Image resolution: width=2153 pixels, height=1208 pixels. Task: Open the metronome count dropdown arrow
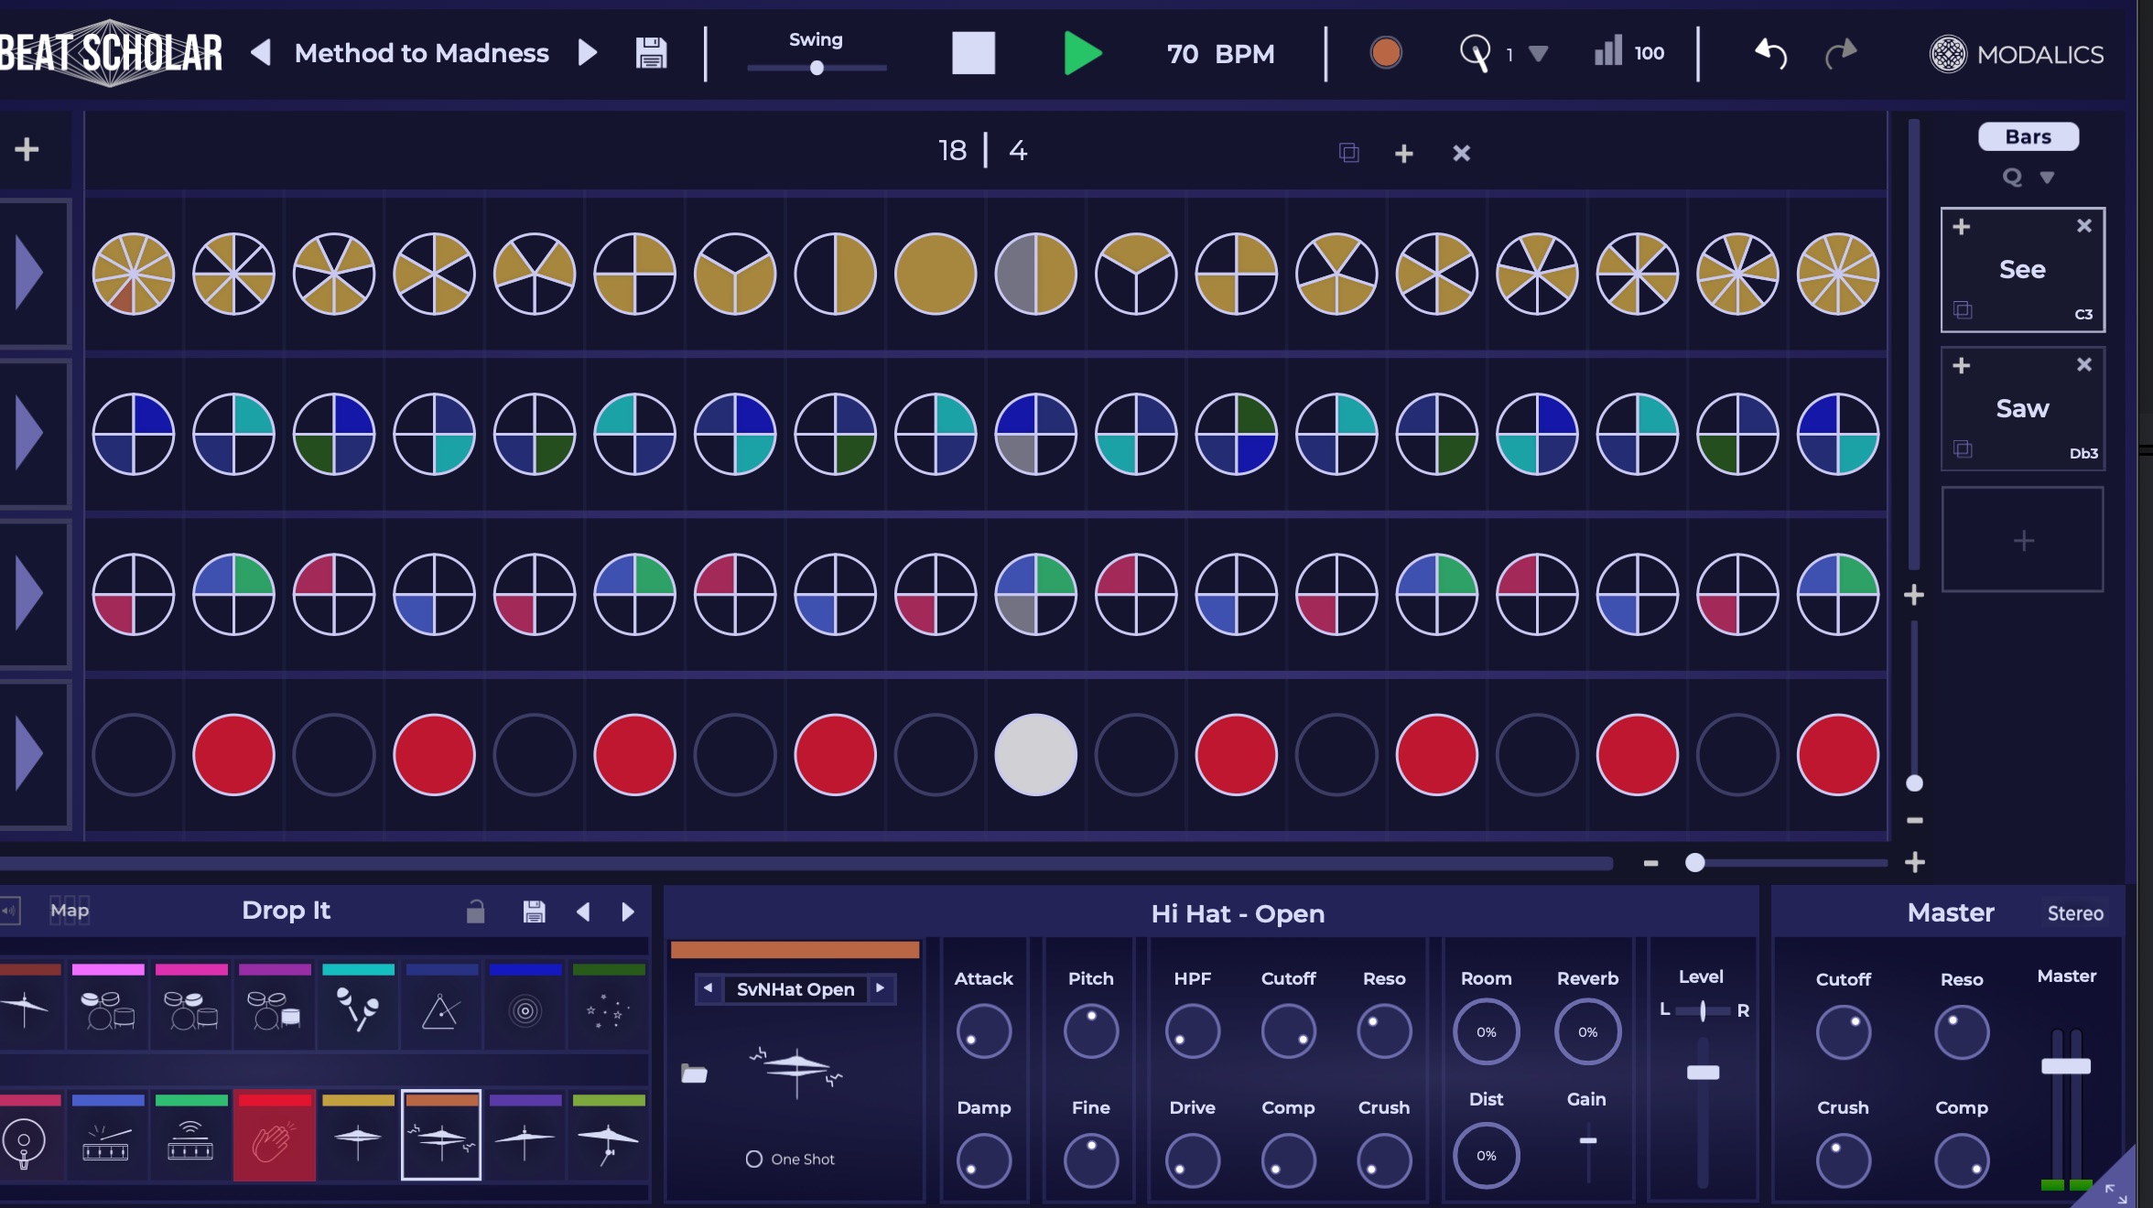[x=1538, y=54]
